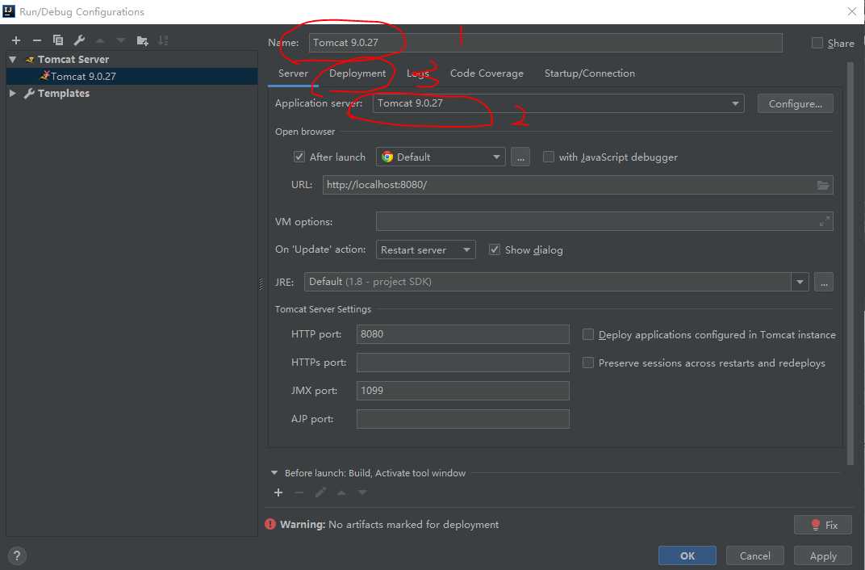Click the Name input field

click(x=545, y=43)
